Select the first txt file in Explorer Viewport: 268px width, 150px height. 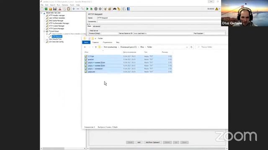[128, 56]
